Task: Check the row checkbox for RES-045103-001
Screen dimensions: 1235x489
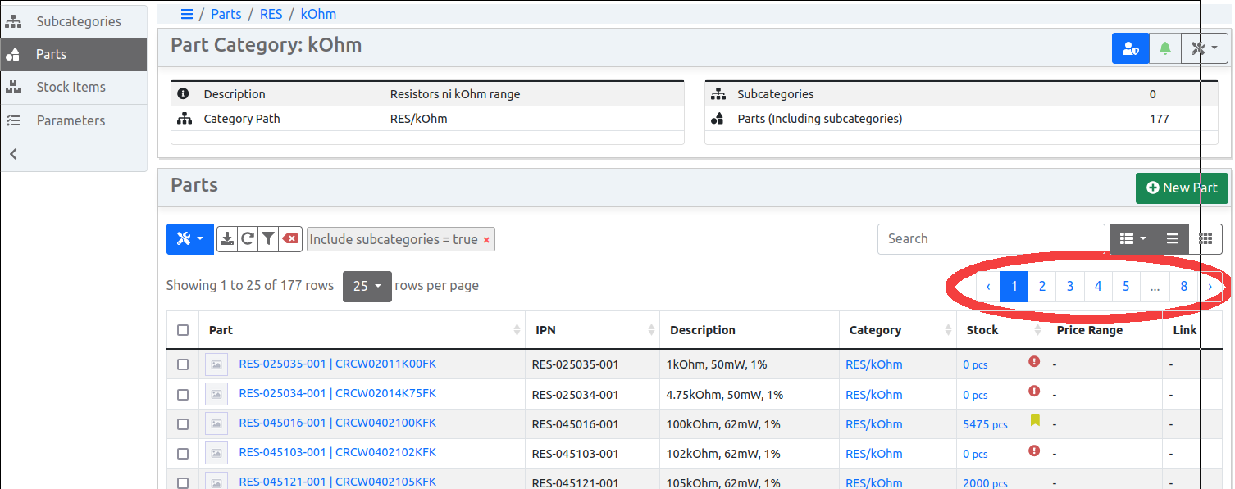Action: [183, 453]
